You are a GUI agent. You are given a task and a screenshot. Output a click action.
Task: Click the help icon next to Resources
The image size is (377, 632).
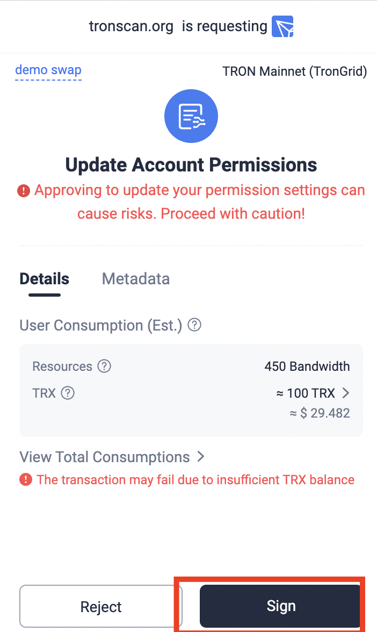pyautogui.click(x=104, y=367)
